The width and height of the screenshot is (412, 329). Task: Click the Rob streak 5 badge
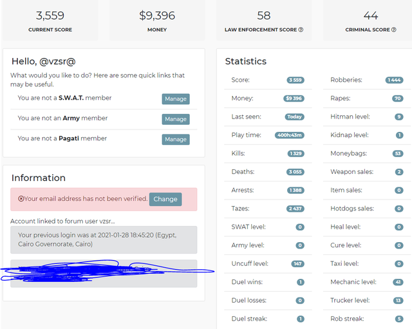coord(399,319)
